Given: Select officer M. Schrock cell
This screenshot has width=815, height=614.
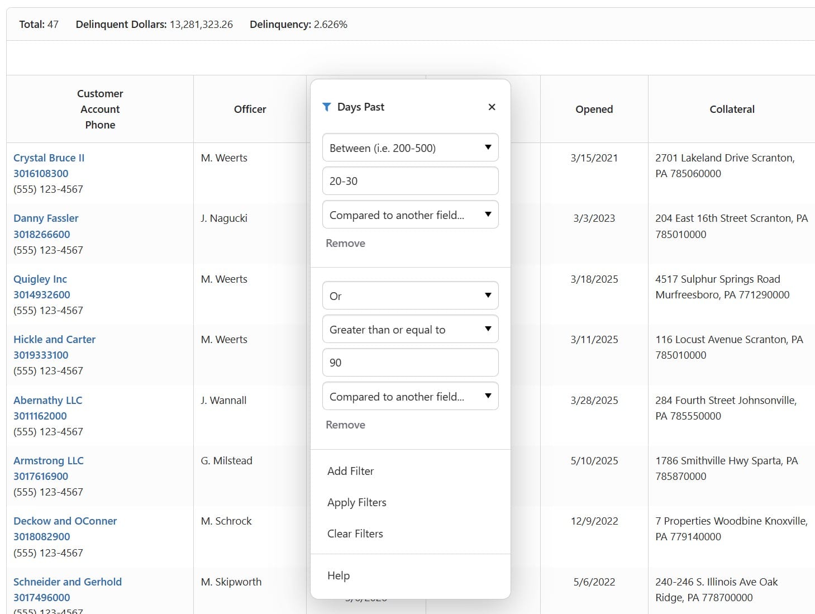Looking at the screenshot, I should pos(226,521).
